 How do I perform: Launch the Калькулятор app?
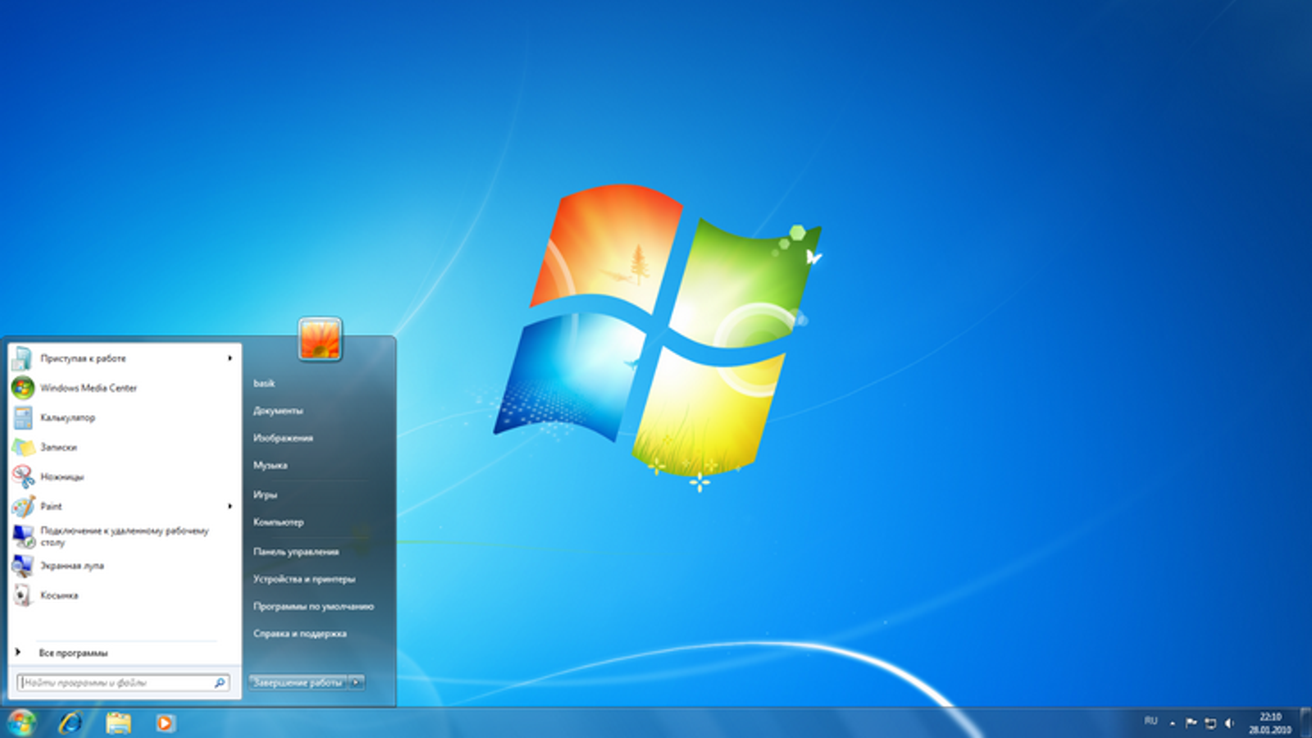point(123,417)
